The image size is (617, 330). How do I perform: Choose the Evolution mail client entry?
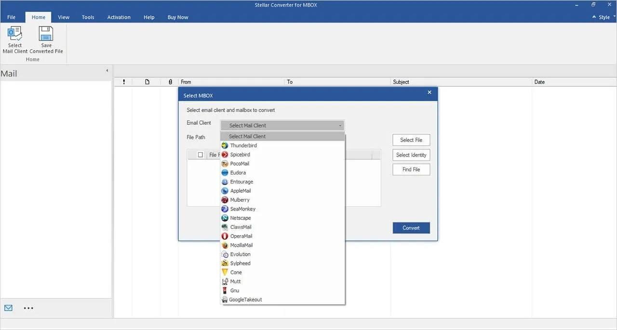[x=240, y=254]
